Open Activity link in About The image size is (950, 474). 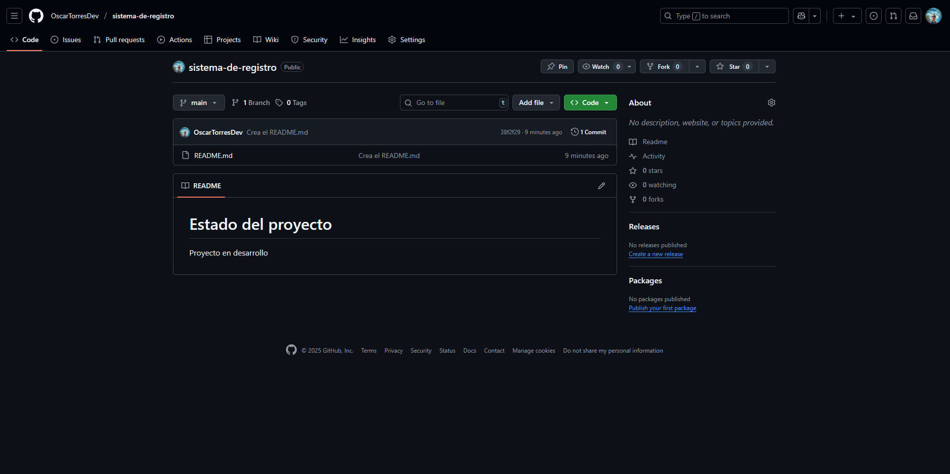647,156
